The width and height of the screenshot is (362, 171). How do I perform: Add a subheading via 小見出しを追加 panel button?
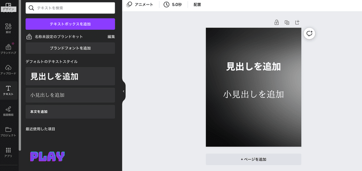click(x=70, y=95)
